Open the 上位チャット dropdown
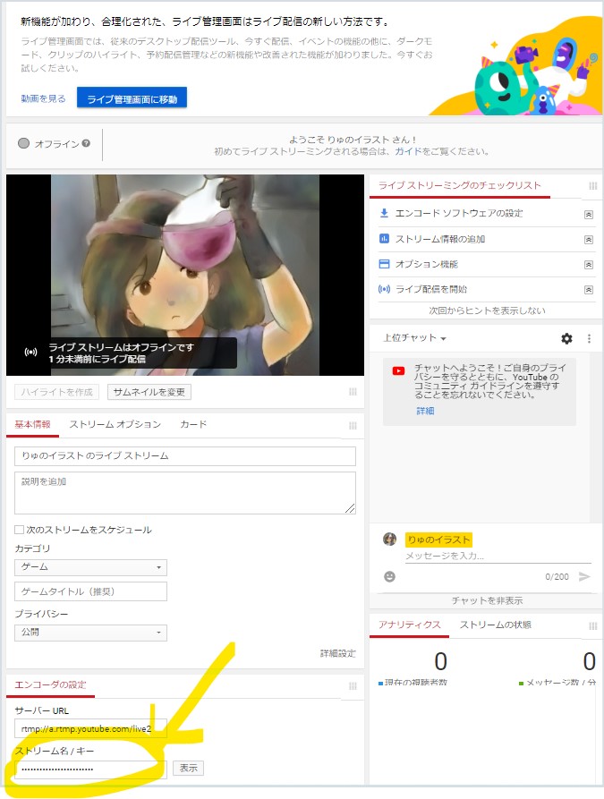The width and height of the screenshot is (604, 799). click(x=414, y=338)
